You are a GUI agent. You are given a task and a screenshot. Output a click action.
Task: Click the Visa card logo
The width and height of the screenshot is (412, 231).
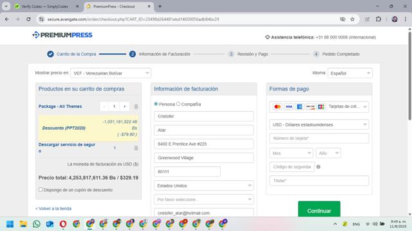289,107
